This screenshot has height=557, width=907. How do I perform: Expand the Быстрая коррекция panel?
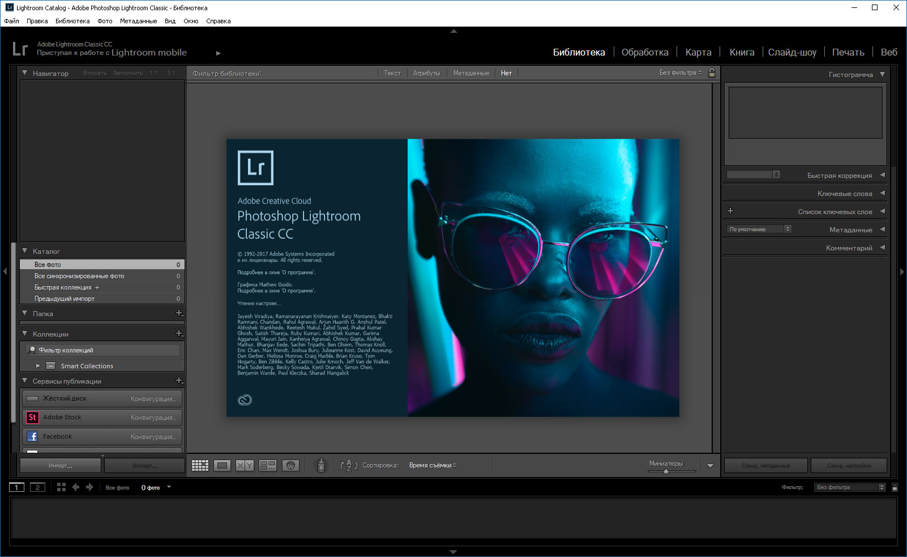pyautogui.click(x=882, y=175)
